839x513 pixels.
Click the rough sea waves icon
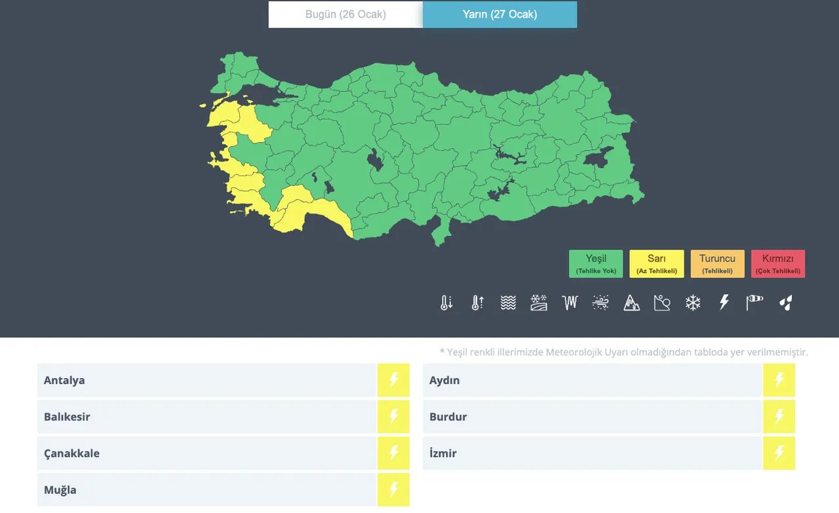[508, 303]
